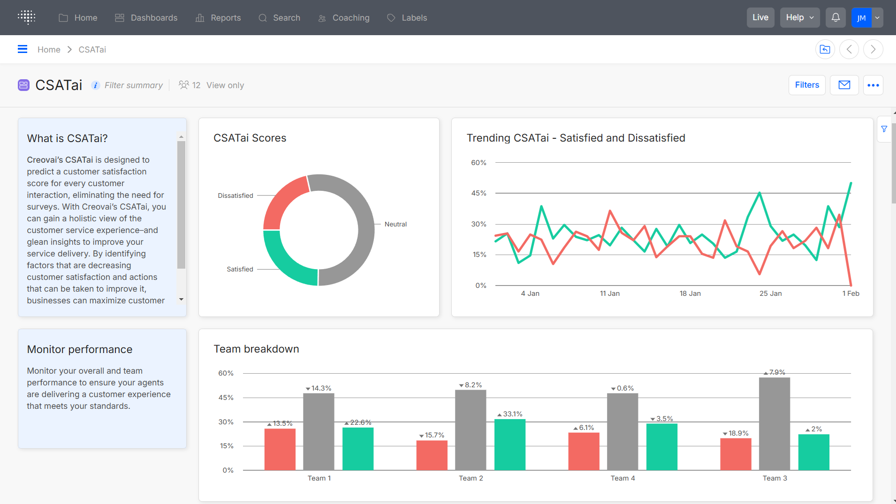The width and height of the screenshot is (896, 504).
Task: Click Team 4 green satisfied bar
Action: click(662, 447)
